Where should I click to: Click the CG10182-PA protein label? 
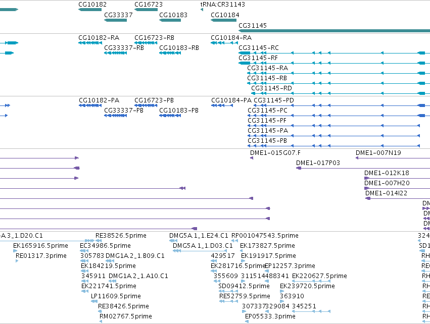(x=99, y=100)
